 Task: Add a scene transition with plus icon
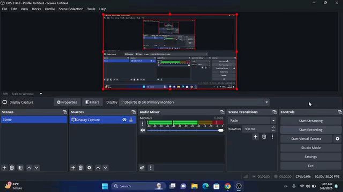pyautogui.click(x=255, y=137)
